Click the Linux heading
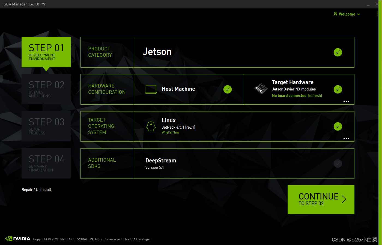The width and height of the screenshot is (382, 245). click(169, 120)
